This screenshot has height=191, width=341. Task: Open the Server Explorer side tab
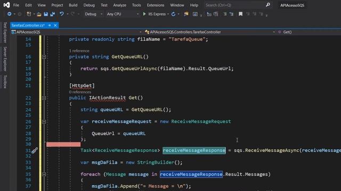click(x=5, y=59)
